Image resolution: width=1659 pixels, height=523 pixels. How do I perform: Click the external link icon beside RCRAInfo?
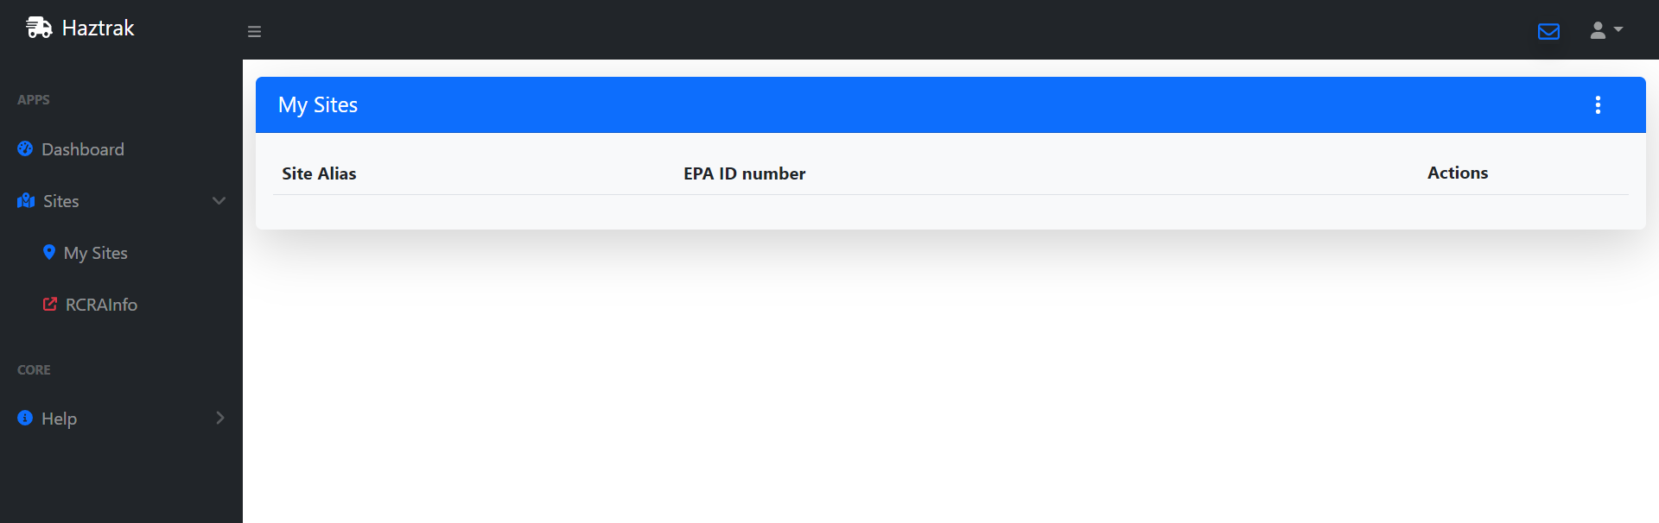[x=49, y=304]
